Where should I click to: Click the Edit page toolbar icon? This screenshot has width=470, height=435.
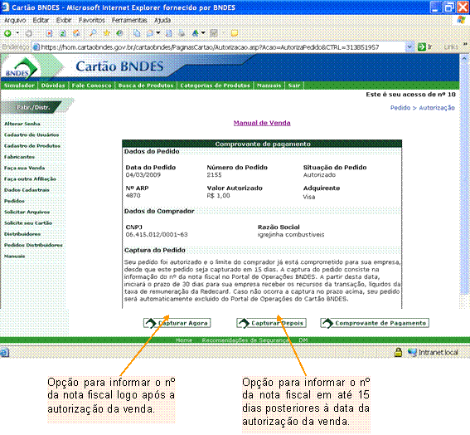(x=169, y=33)
